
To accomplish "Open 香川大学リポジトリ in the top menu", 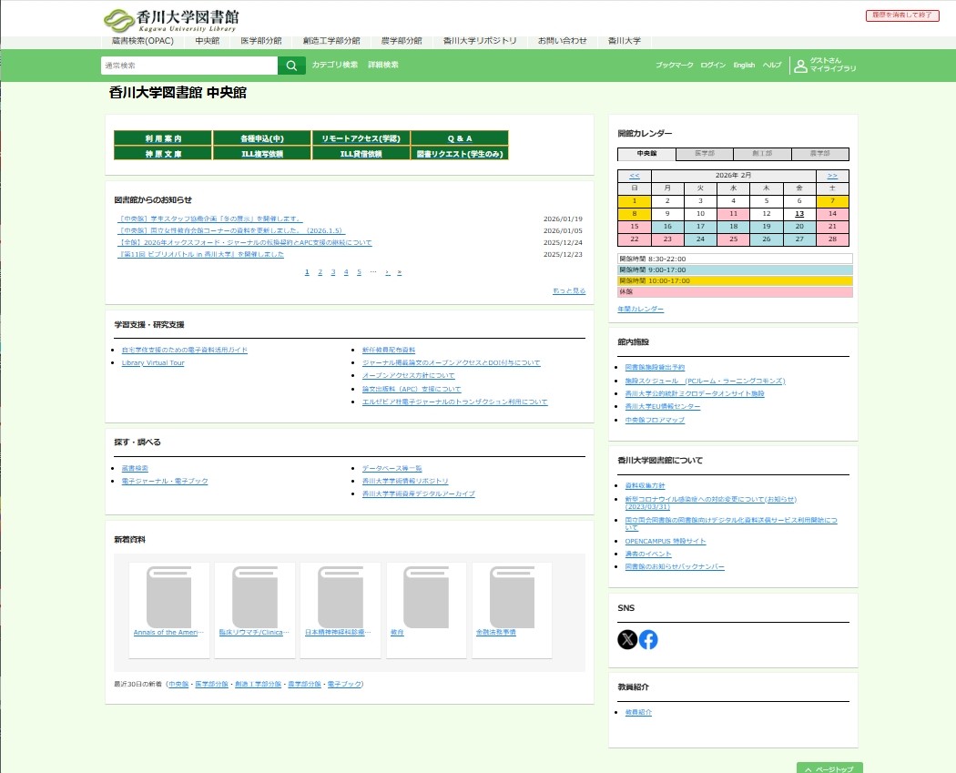I will [480, 41].
